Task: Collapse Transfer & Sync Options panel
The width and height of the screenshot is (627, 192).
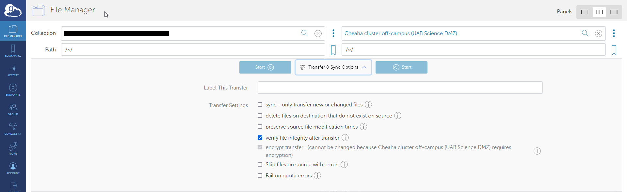Action: tap(333, 67)
